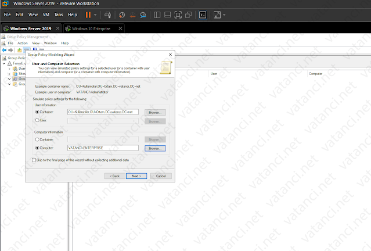The width and height of the screenshot is (371, 251).
Task: Open the snapshot manager wrench icon
Action: point(143,15)
